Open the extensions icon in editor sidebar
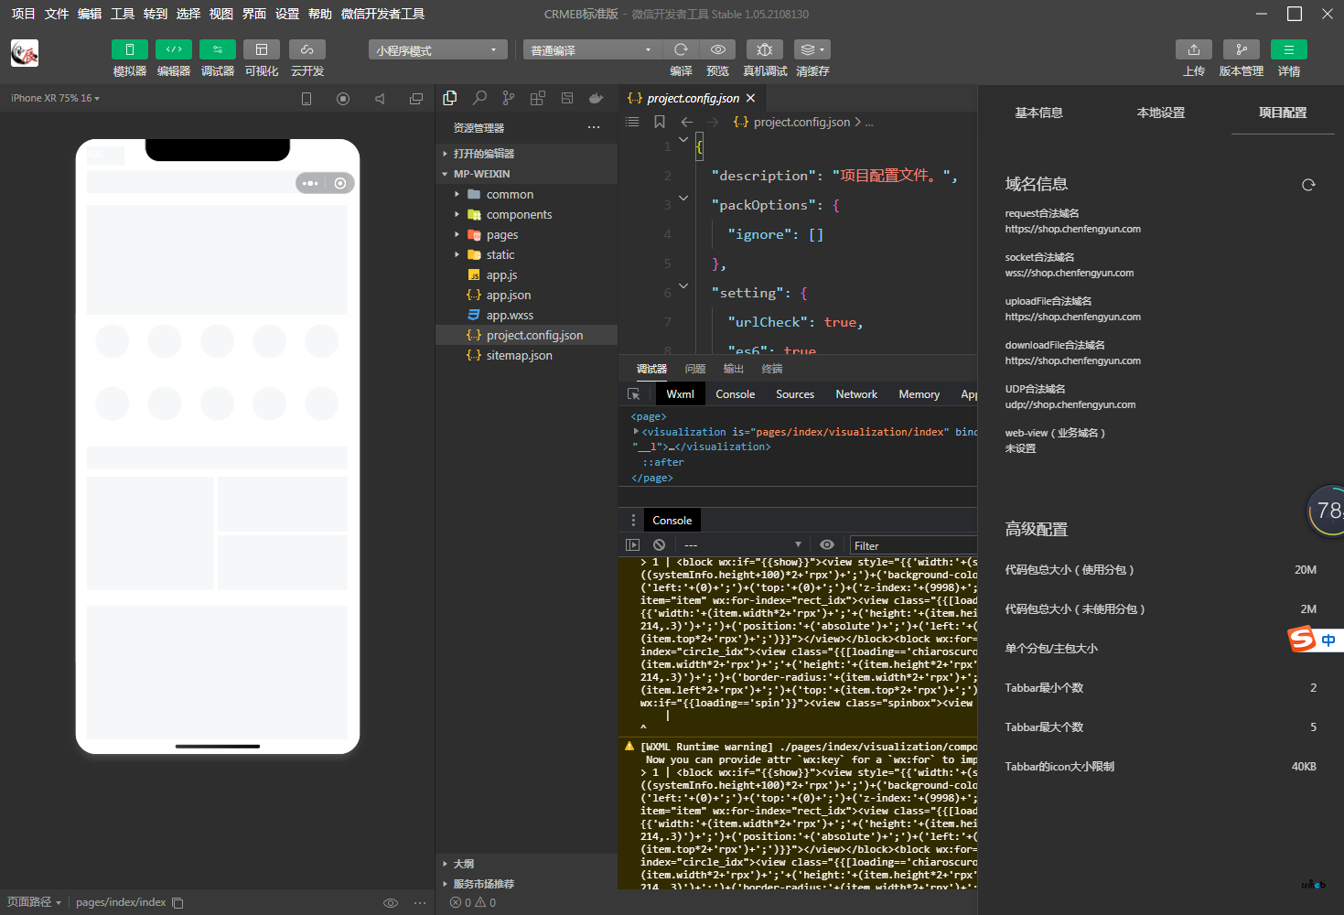The width and height of the screenshot is (1344, 915). [538, 98]
